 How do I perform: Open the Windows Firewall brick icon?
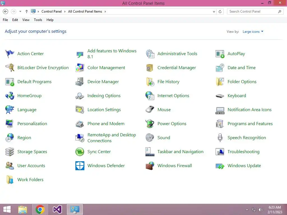coord(150,166)
